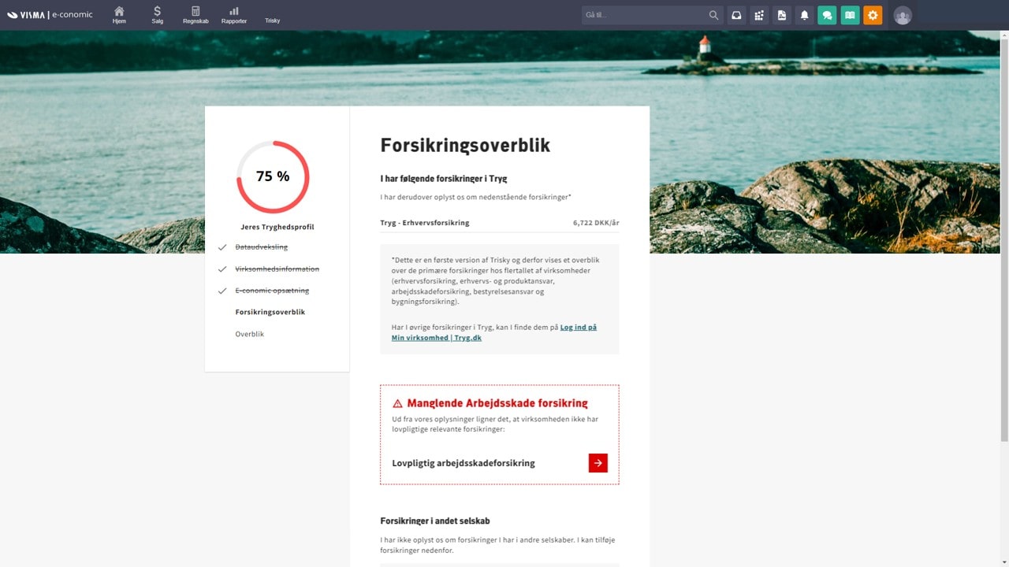The height and width of the screenshot is (567, 1009).
Task: Open the user profile avatar
Action: [x=903, y=16]
